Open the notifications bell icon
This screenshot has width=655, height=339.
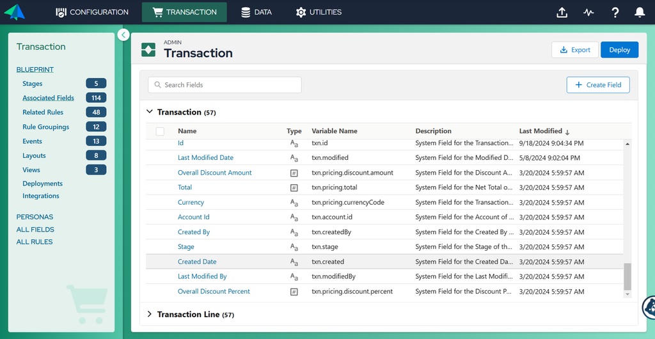[x=640, y=13]
